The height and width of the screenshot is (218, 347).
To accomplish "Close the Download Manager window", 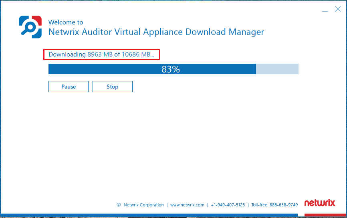I will click(338, 9).
